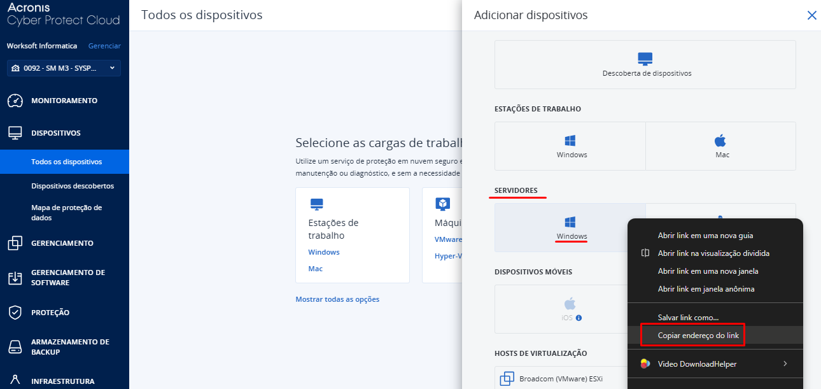The width and height of the screenshot is (821, 389).
Task: Close the Adicionar dispositivos panel
Action: click(811, 15)
